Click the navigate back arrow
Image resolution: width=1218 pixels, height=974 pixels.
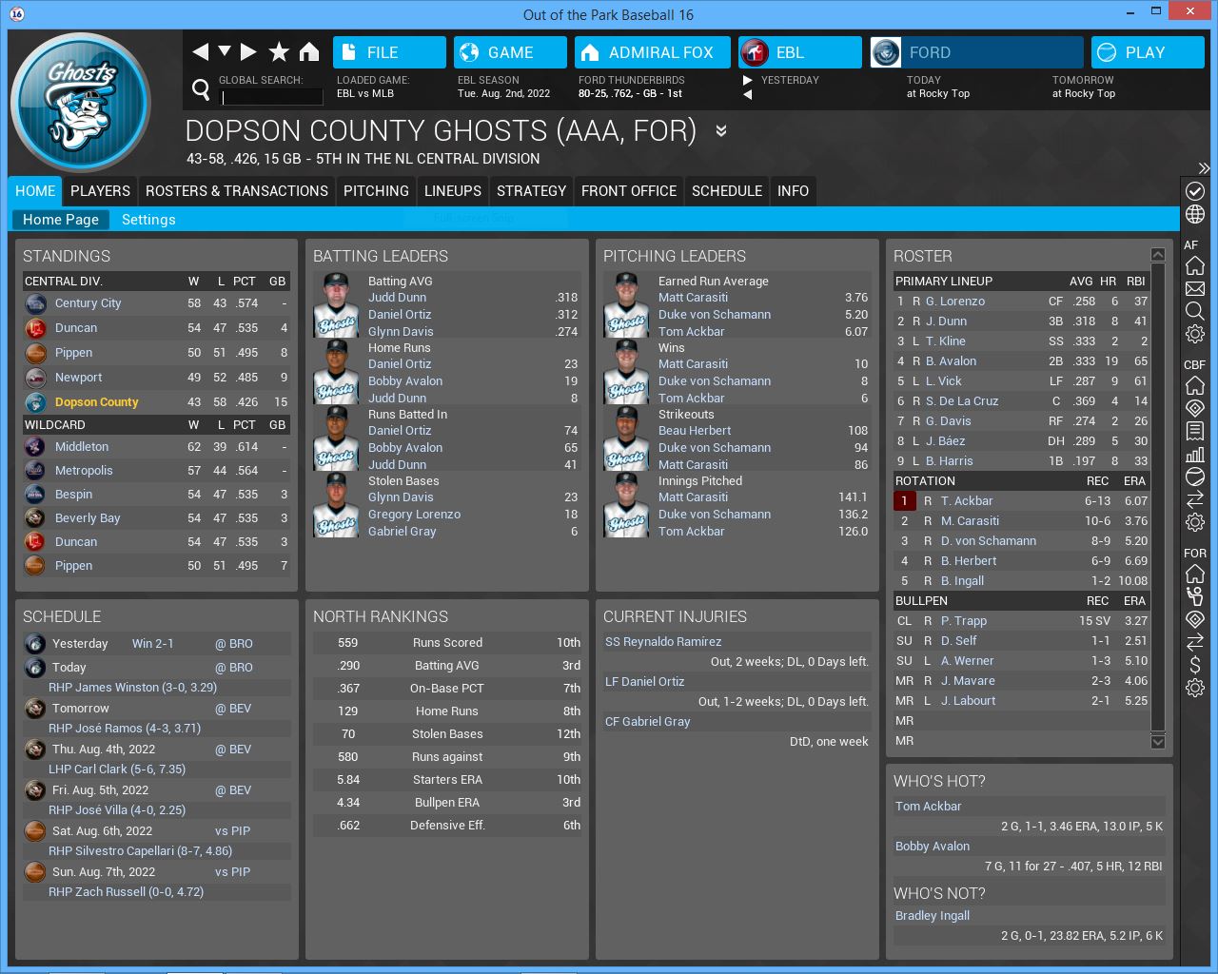pyautogui.click(x=200, y=52)
